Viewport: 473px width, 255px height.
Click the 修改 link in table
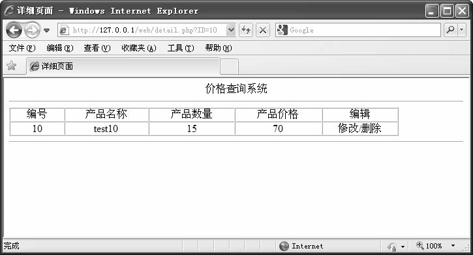coord(348,128)
